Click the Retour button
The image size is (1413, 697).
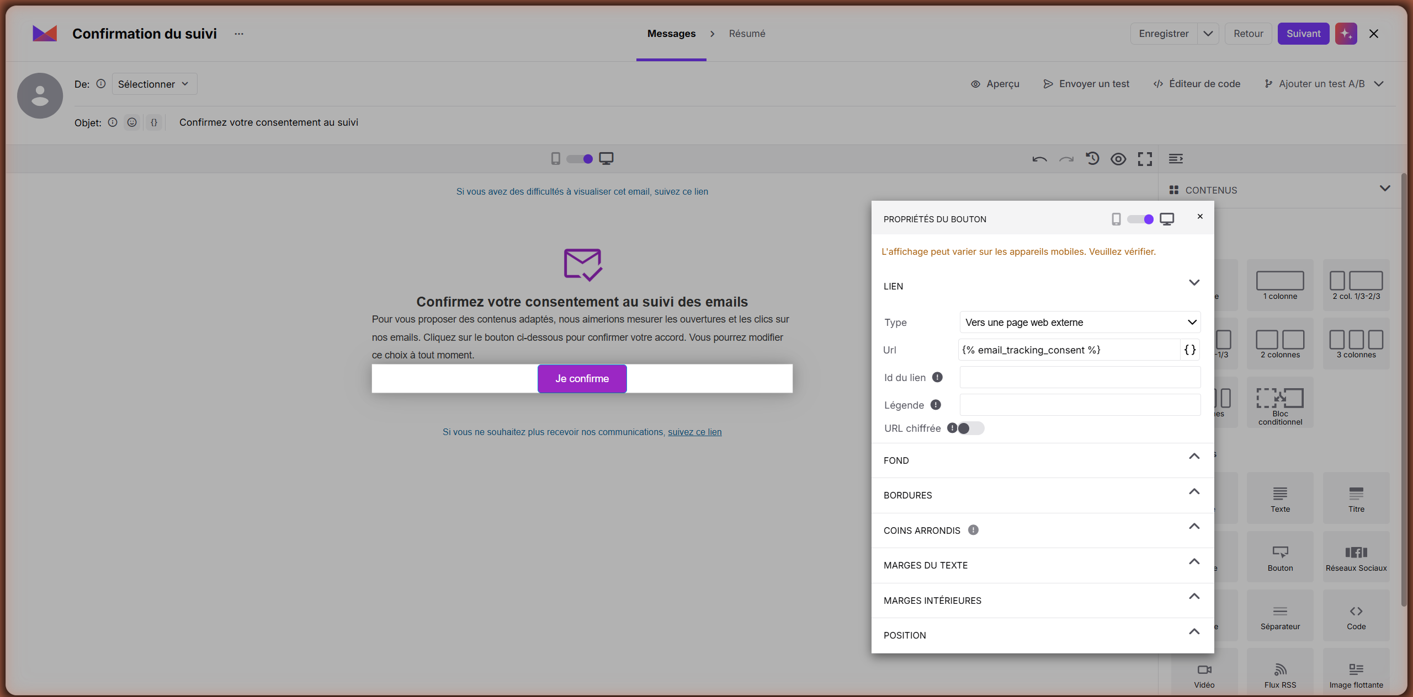click(x=1249, y=34)
